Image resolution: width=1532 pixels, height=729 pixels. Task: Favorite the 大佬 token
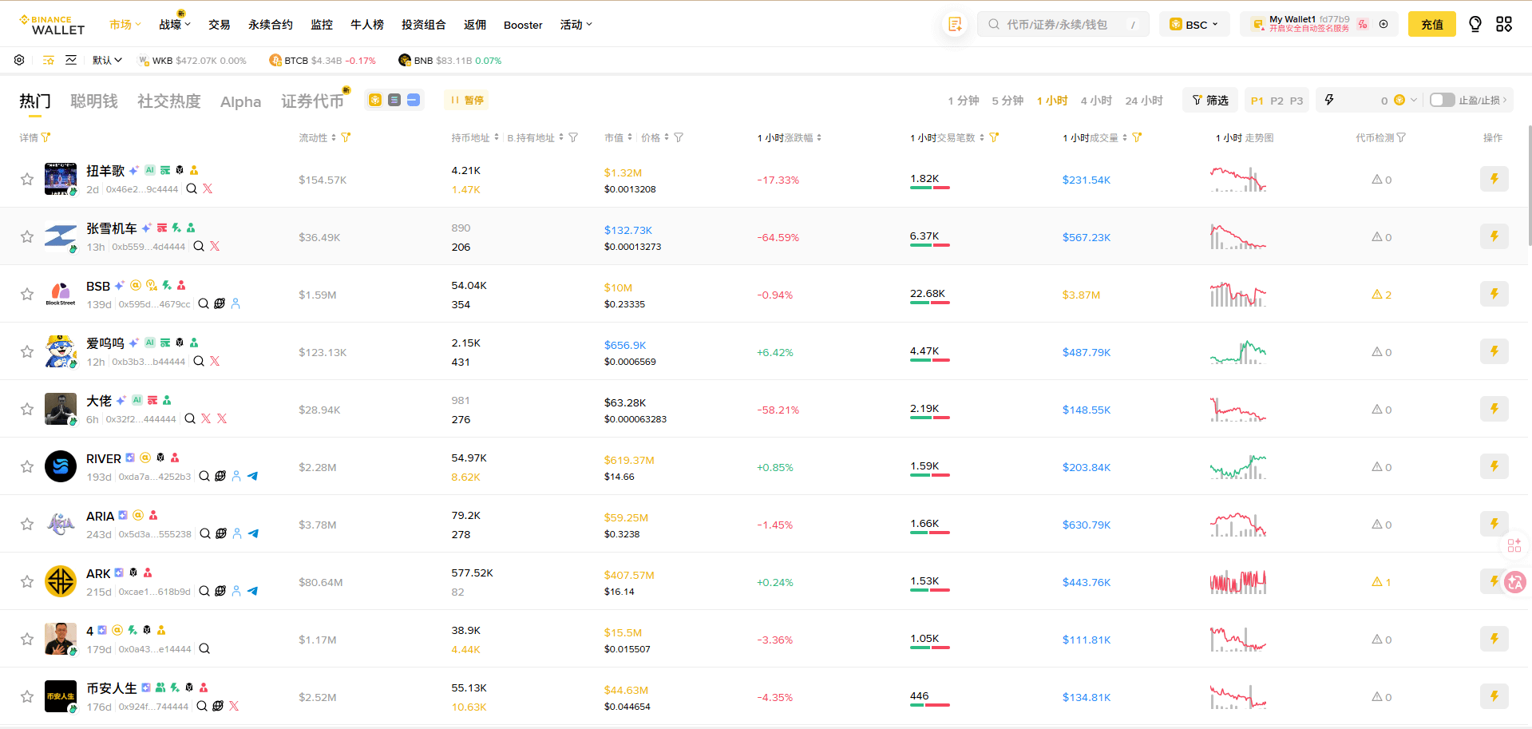[x=27, y=410]
